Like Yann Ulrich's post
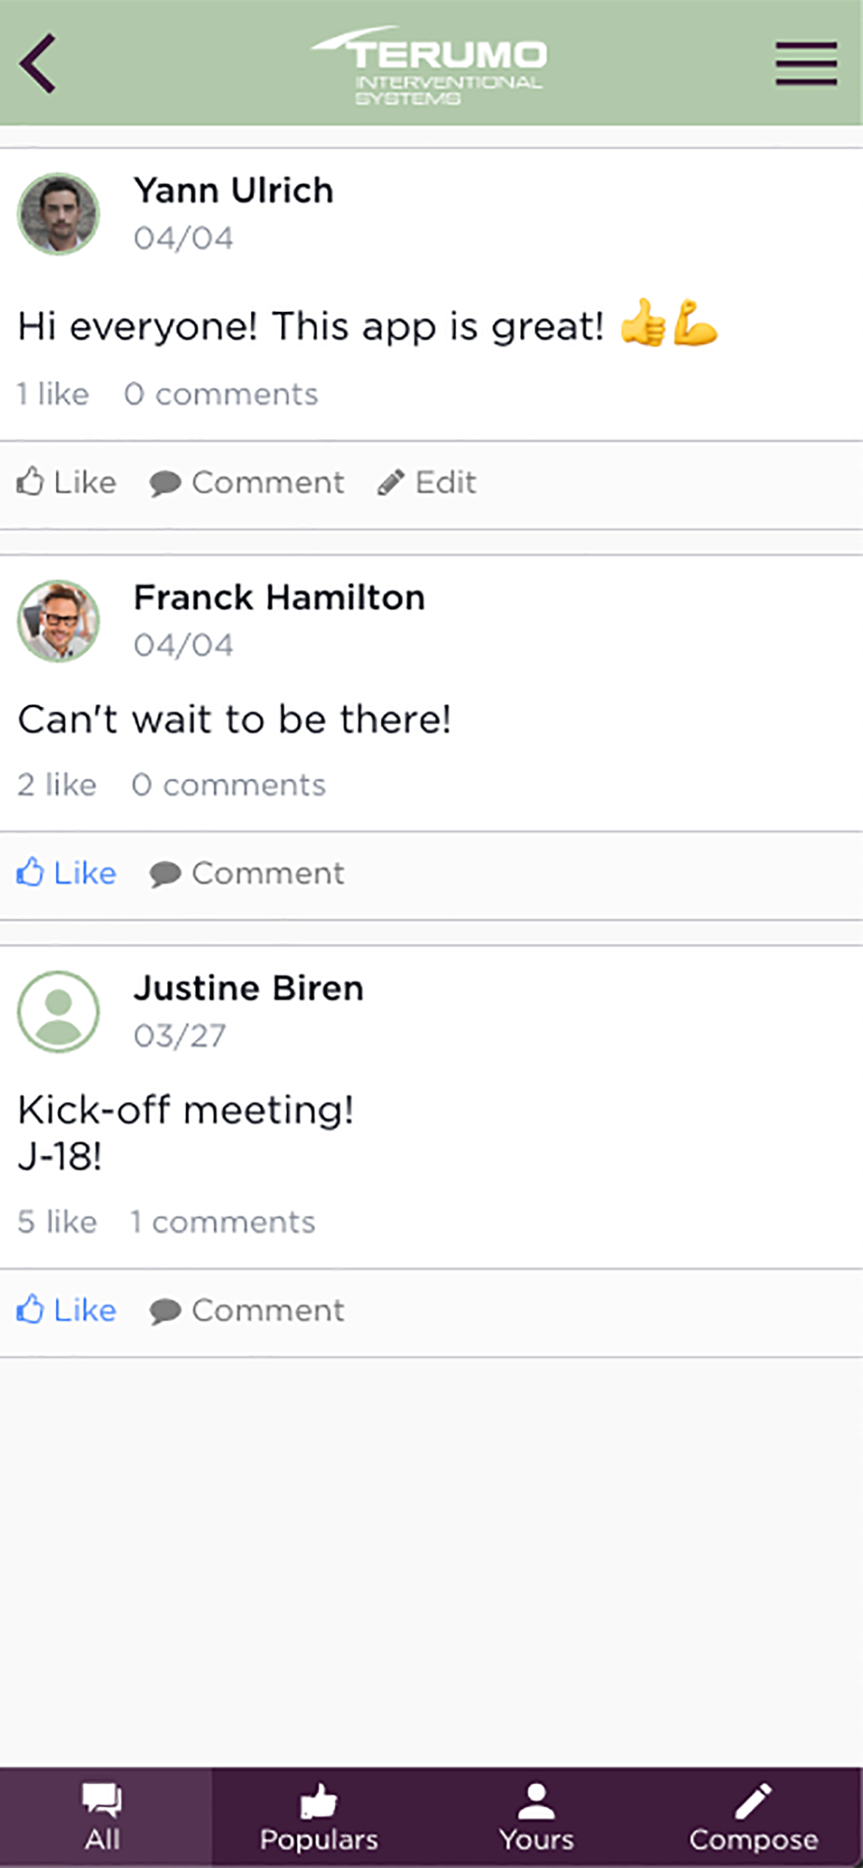This screenshot has height=1868, width=863. click(x=66, y=482)
